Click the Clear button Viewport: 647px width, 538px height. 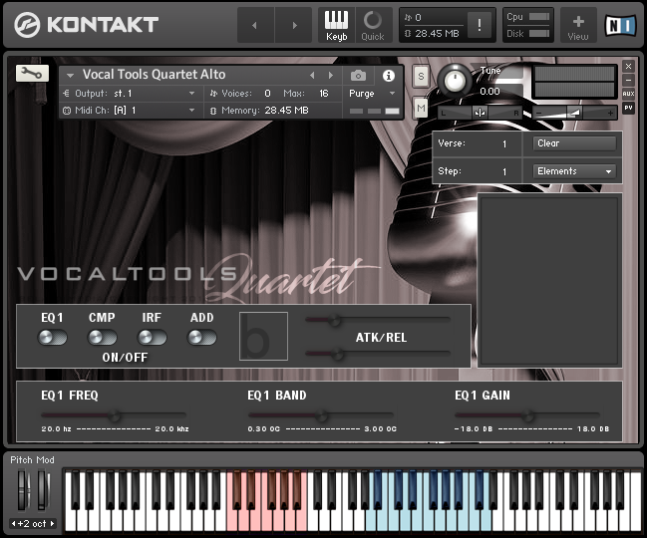(x=574, y=143)
